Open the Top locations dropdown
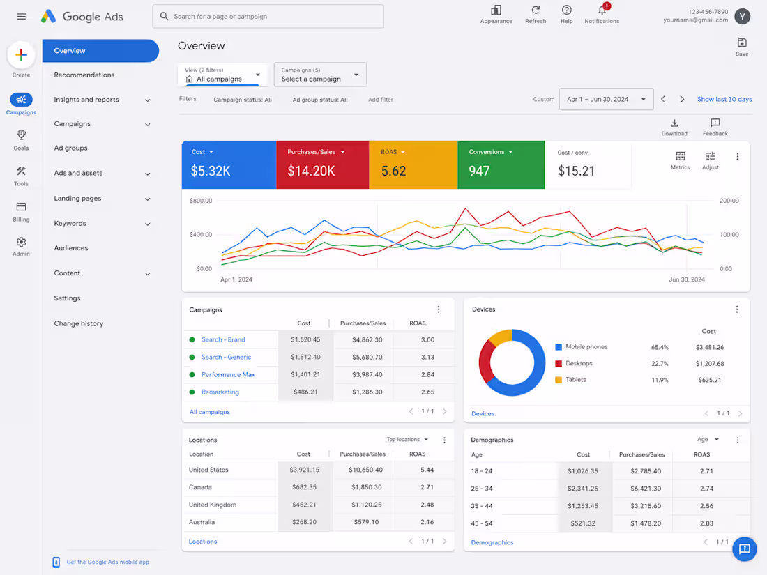Screen dimensions: 767x575 pyautogui.click(x=407, y=440)
